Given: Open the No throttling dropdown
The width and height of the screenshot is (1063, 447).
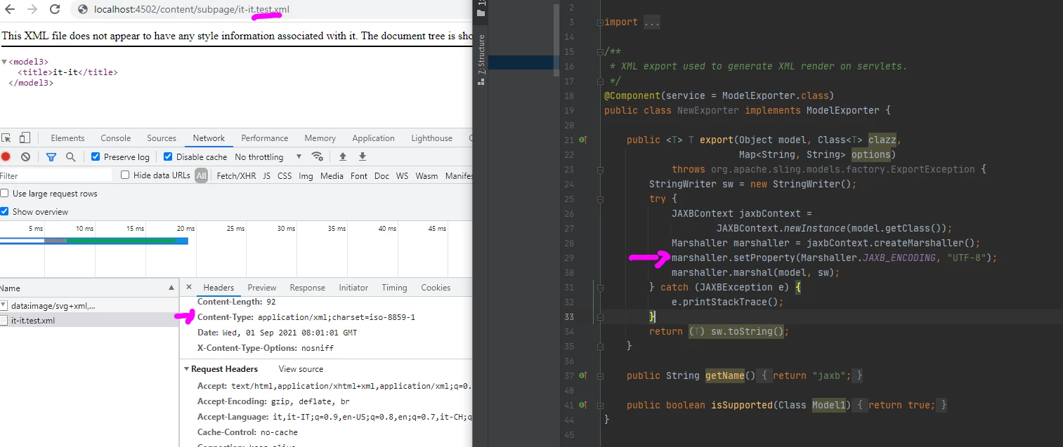Looking at the screenshot, I should (x=268, y=157).
